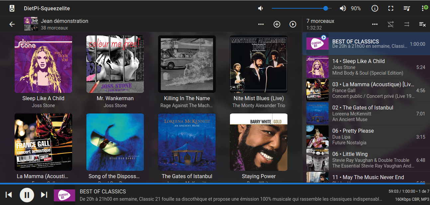Click the 90% volume label
The image size is (430, 205).
tap(356, 8)
